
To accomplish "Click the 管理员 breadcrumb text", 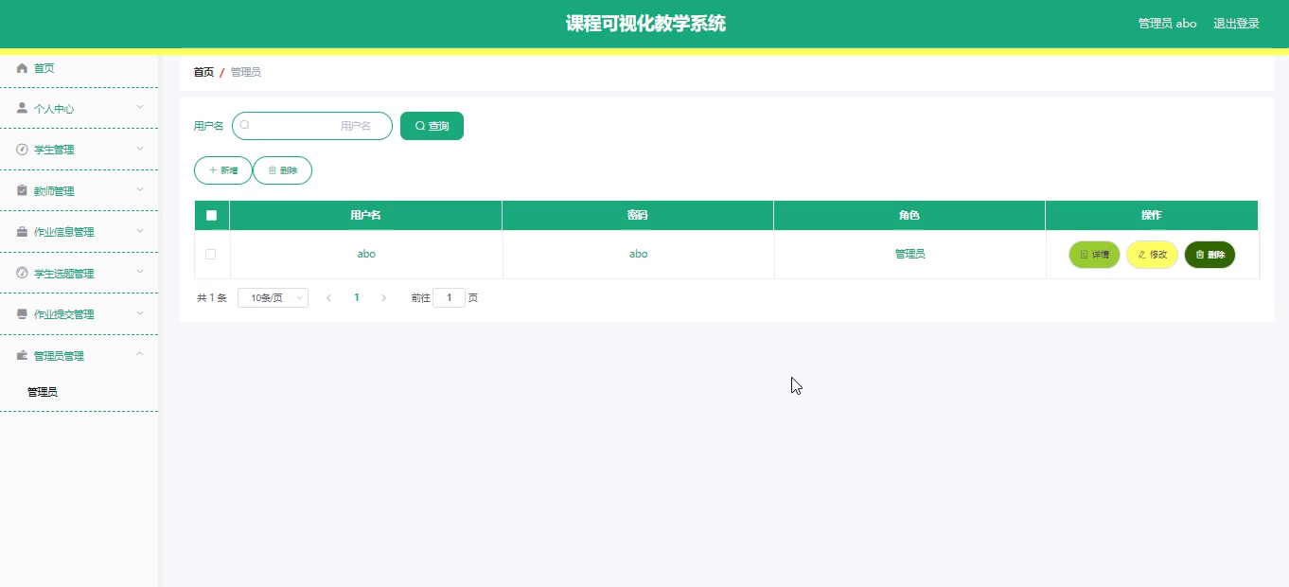I will [x=246, y=72].
